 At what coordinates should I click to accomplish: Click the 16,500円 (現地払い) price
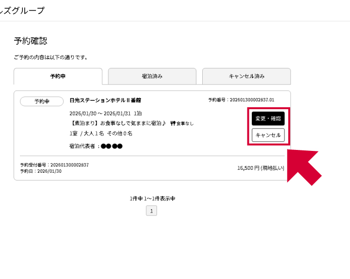click(x=261, y=168)
